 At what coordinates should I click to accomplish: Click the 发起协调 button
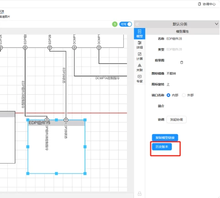176,119
